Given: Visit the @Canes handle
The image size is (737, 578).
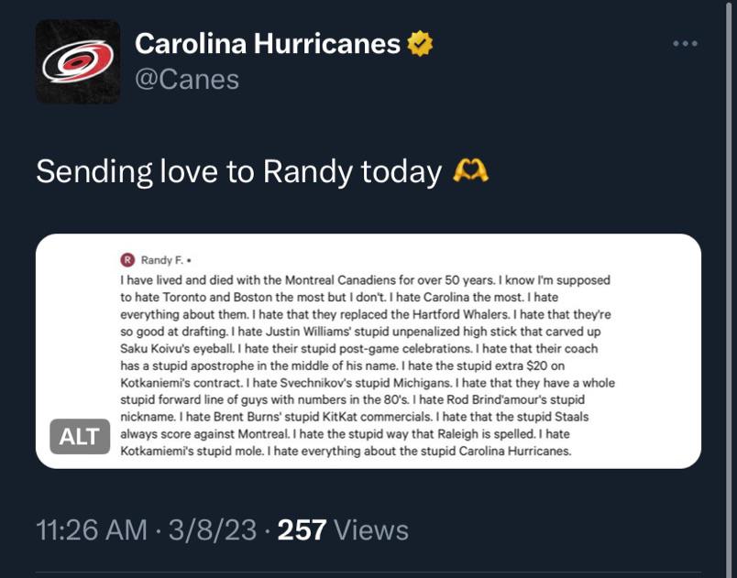Looking at the screenshot, I should click(x=187, y=80).
